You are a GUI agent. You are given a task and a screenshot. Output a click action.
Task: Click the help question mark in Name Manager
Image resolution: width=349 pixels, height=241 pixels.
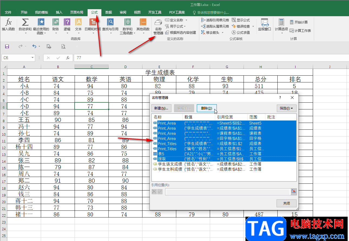click(x=280, y=98)
